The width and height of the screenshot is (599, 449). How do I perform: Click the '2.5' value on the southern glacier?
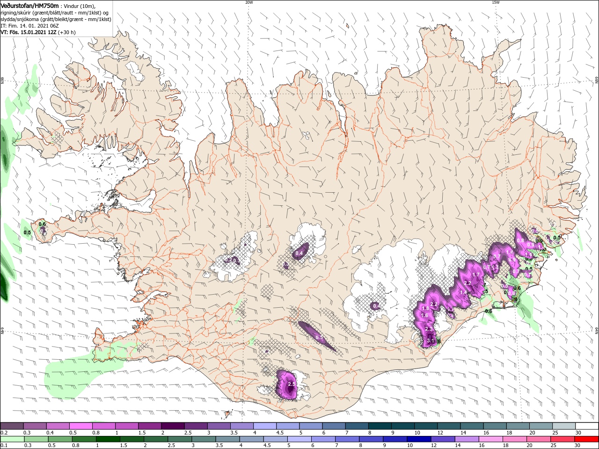pos(292,384)
